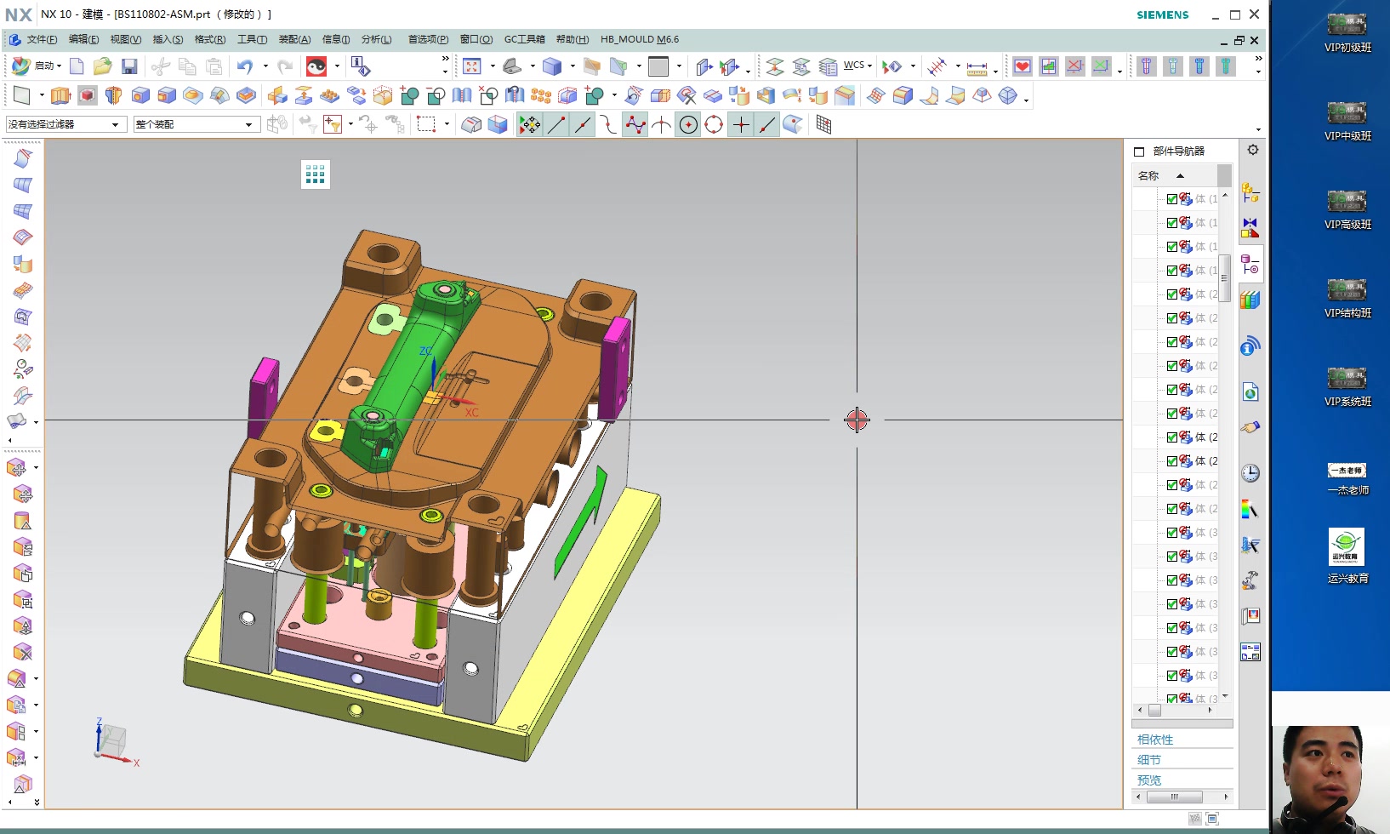Toggle Arc Center snap
Image resolution: width=1390 pixels, height=834 pixels.
click(x=688, y=125)
